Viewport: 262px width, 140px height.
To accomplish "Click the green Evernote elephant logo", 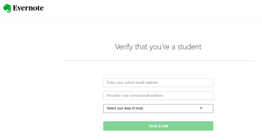I will [7, 8].
